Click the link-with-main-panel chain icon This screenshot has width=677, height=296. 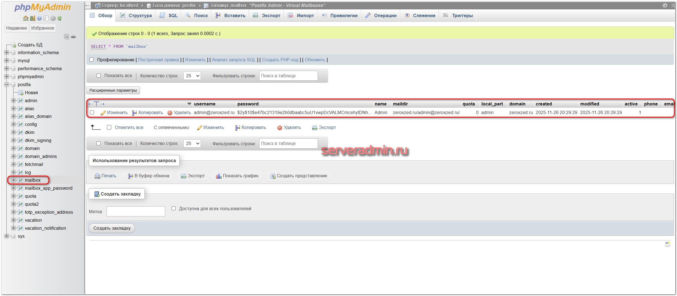point(73,37)
